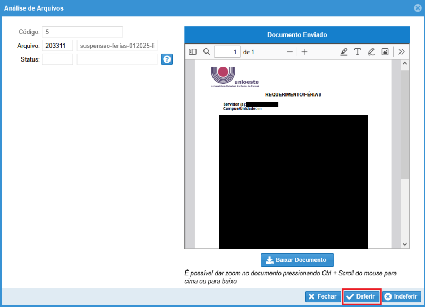Select the draw tool
Viewport: 425px width, 307px height.
click(x=371, y=52)
